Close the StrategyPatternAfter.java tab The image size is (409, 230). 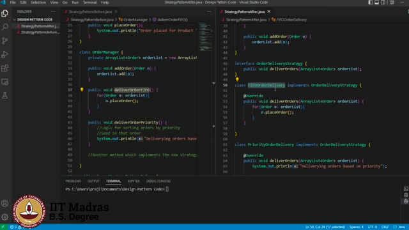point(269,11)
